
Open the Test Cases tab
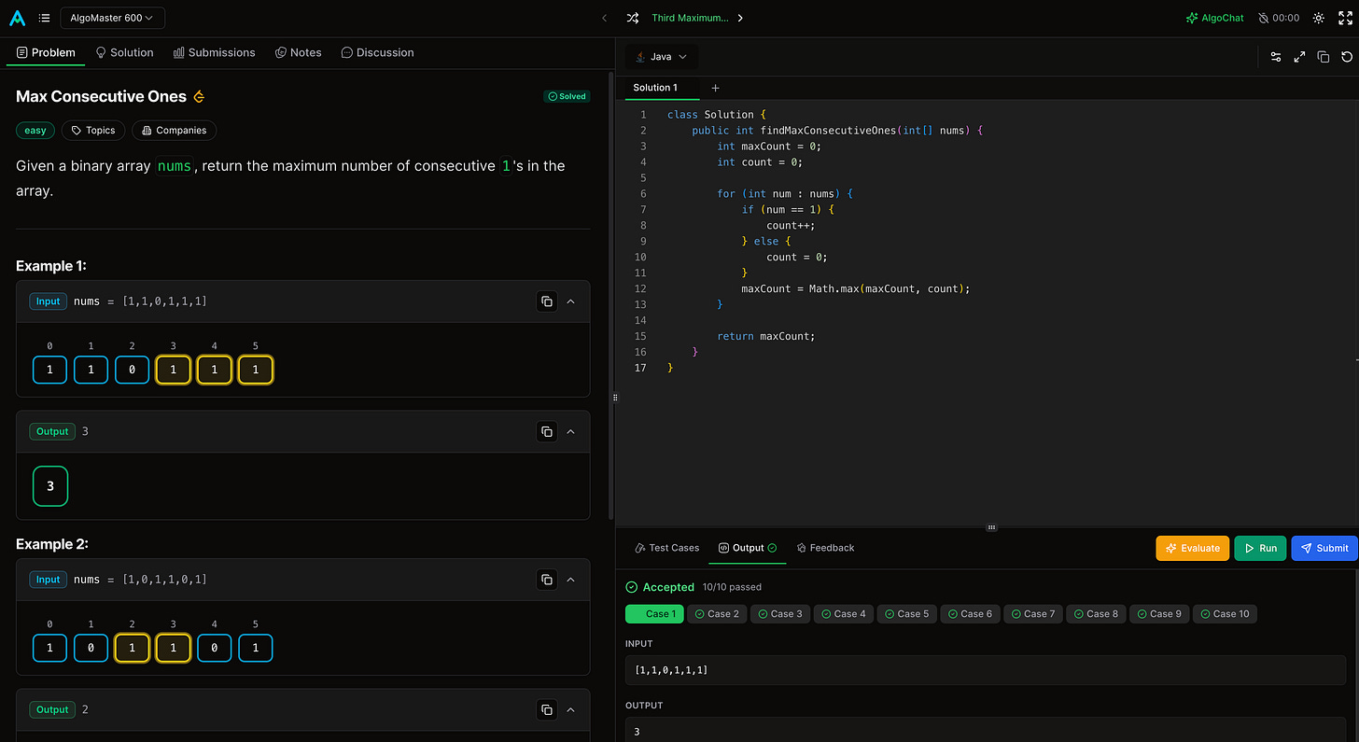(x=666, y=548)
